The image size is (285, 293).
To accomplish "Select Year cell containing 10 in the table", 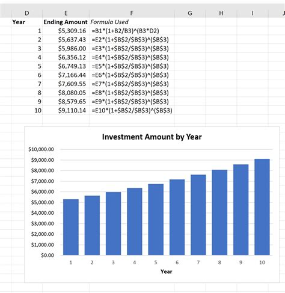I will pyautogui.click(x=26, y=110).
